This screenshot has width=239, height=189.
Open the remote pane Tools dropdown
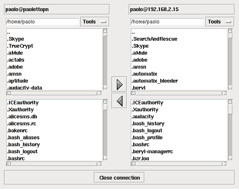tap(220, 22)
